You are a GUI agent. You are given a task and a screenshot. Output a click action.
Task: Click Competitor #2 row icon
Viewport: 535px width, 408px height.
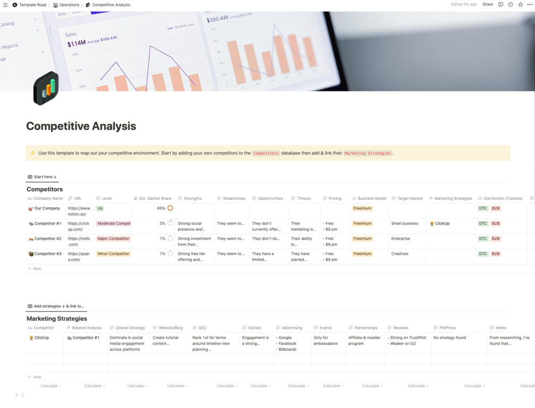click(31, 239)
